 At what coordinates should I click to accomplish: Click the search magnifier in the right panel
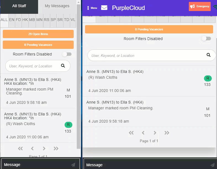coord(208,55)
